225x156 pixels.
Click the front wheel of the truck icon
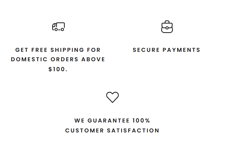click(x=56, y=30)
